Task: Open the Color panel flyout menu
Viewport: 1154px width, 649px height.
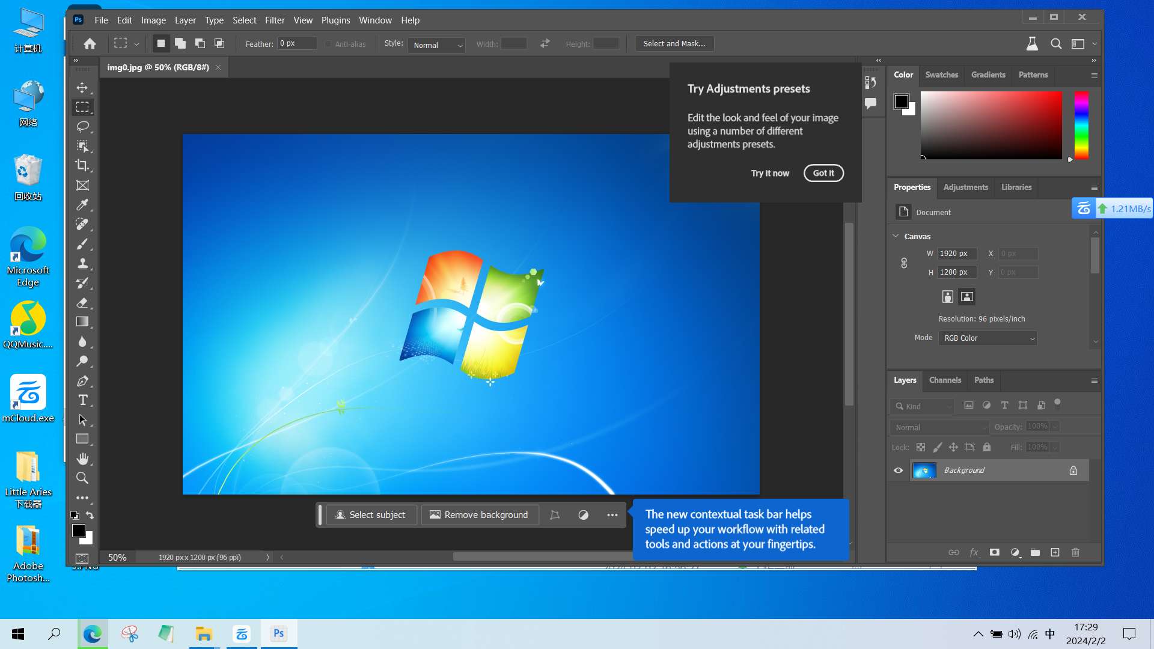Action: pos(1094,75)
